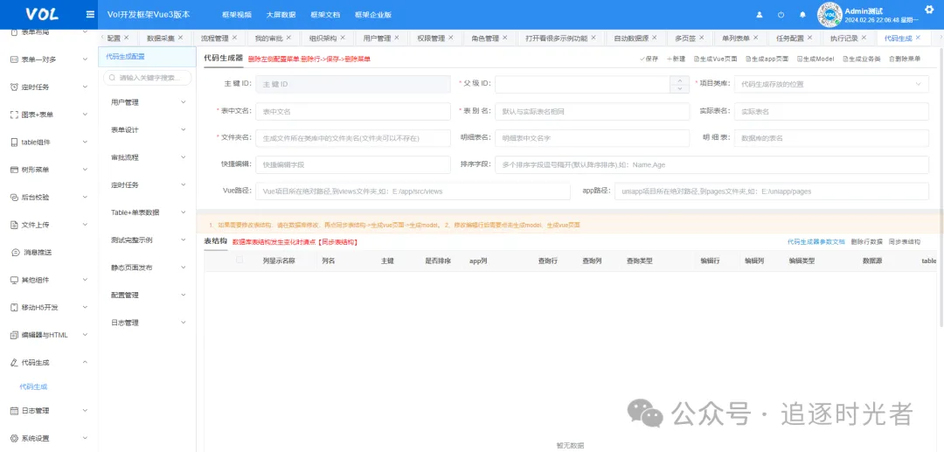Open 框架文档 in the top menu
The height and width of the screenshot is (452, 944).
[x=326, y=15]
